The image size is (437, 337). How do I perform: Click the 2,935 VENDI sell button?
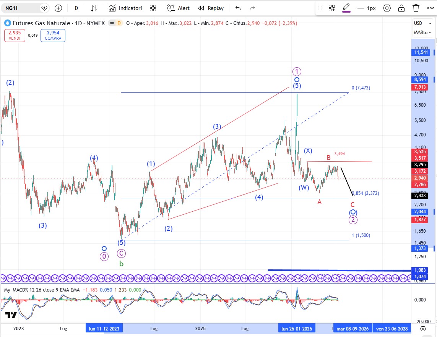(15, 36)
